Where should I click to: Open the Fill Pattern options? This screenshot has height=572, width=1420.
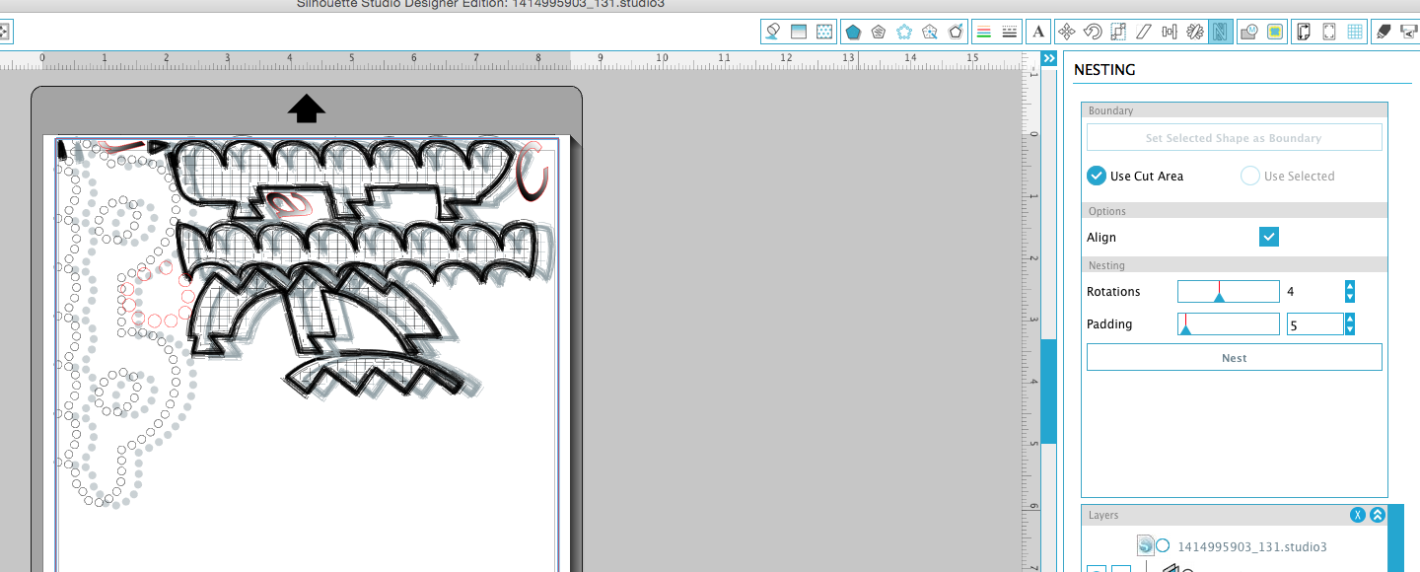[x=826, y=31]
